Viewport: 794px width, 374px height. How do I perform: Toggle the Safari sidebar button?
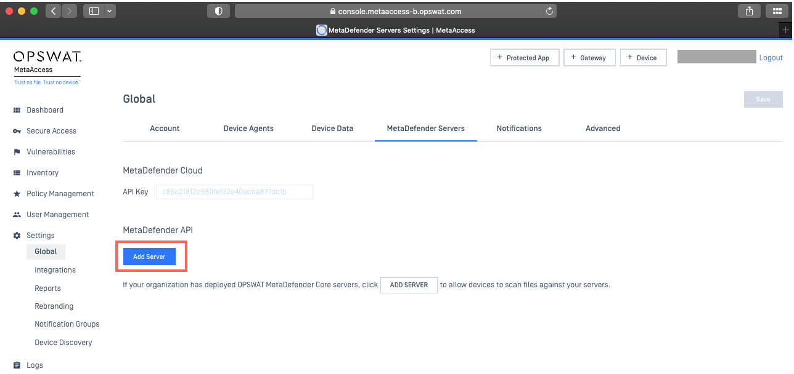94,11
